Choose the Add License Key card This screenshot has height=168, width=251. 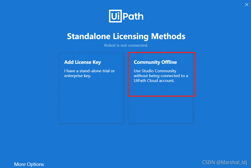coord(91,88)
